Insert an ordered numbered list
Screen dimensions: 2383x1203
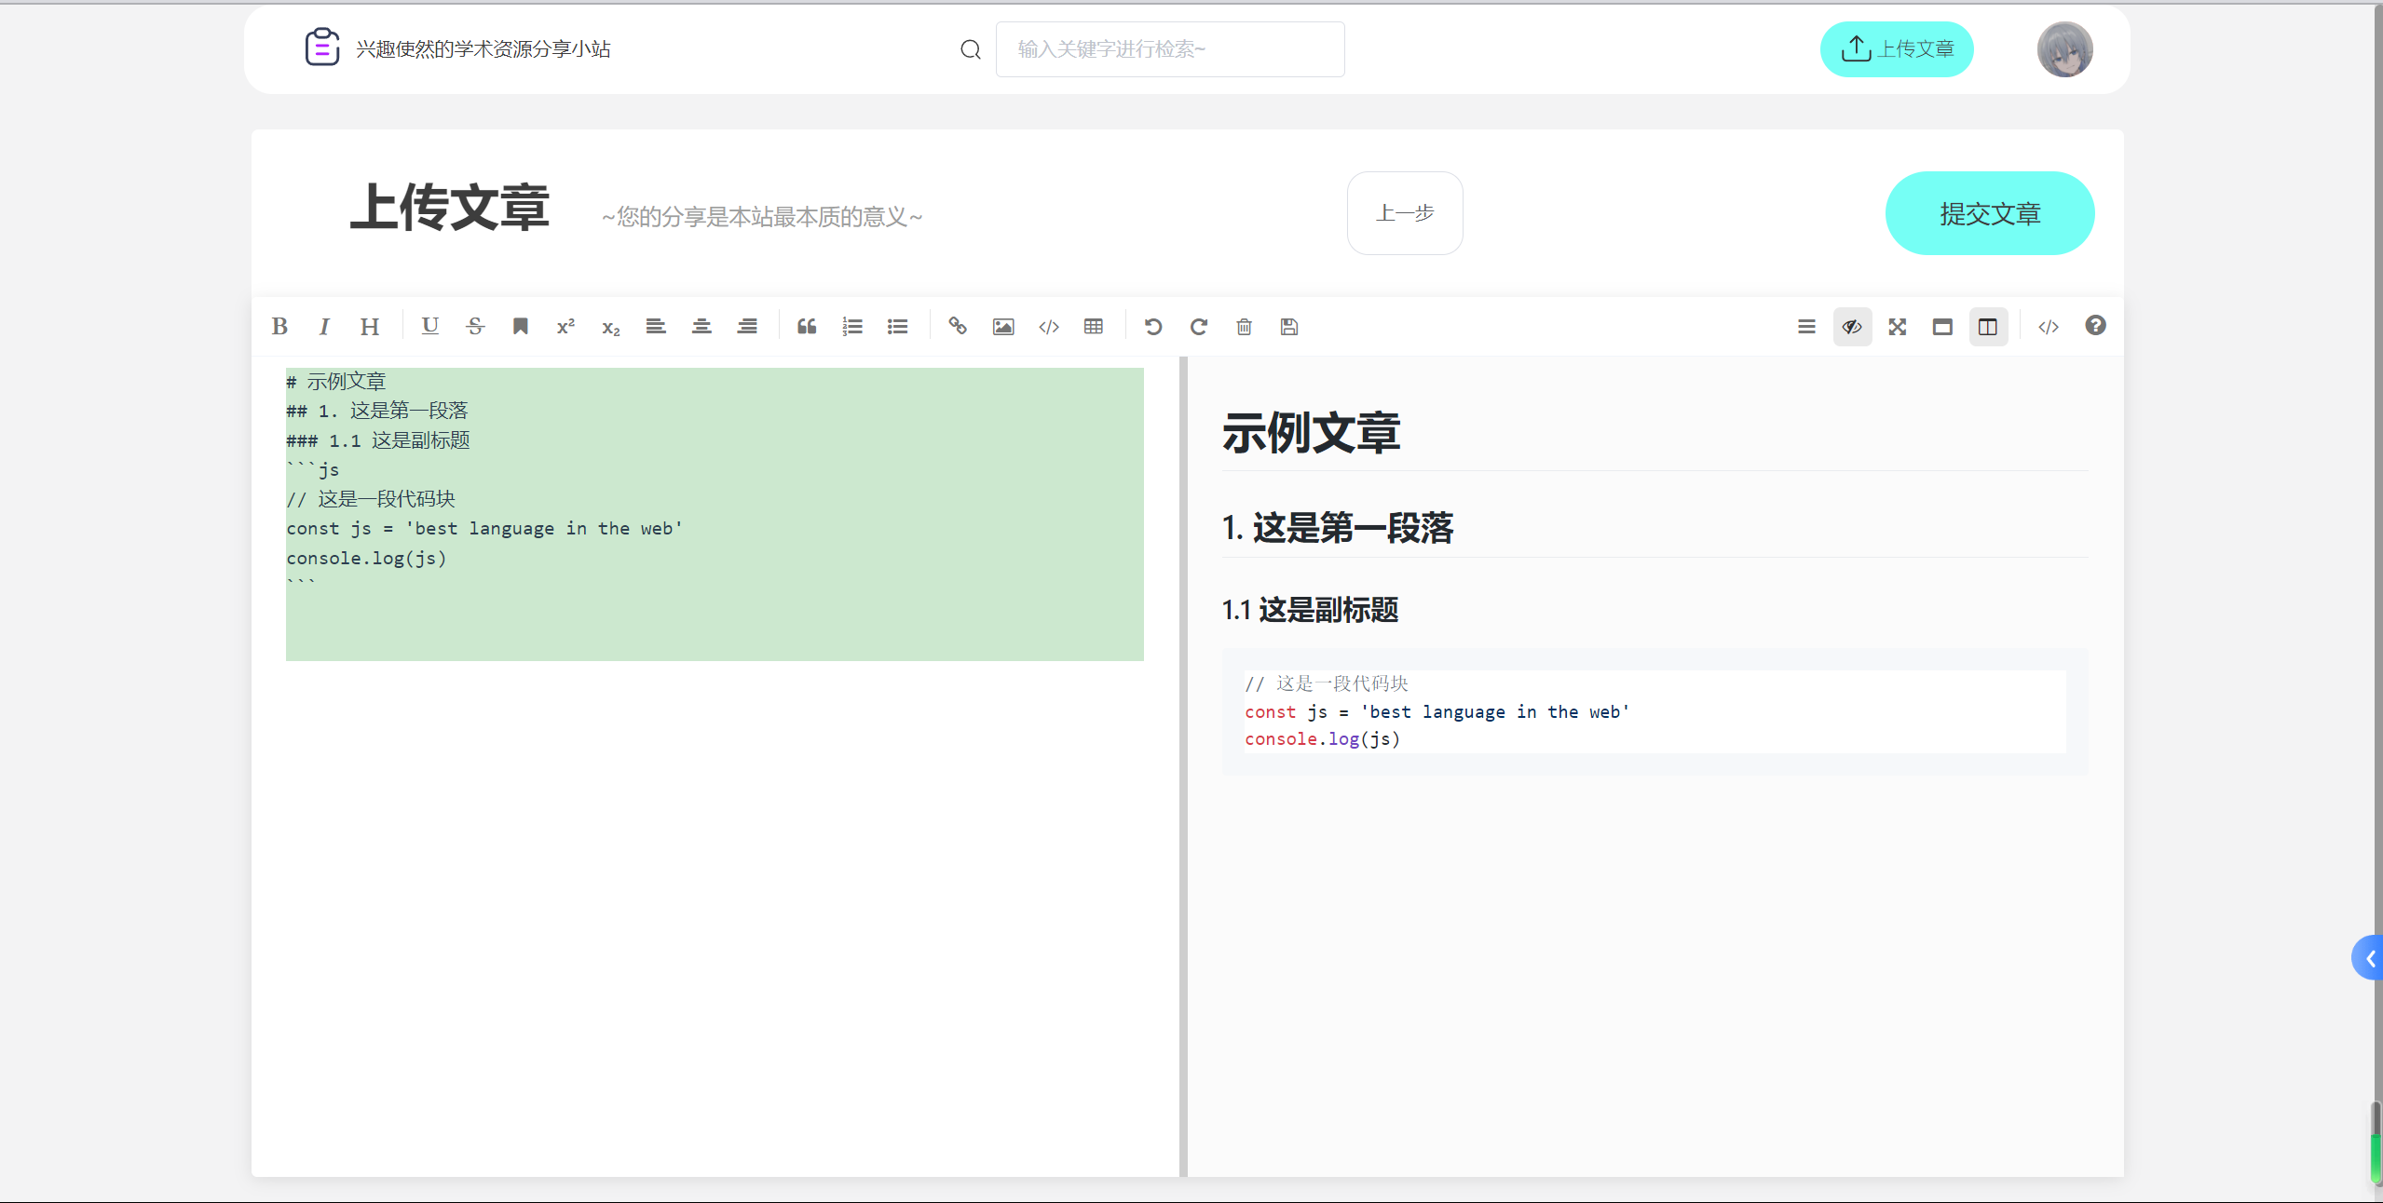(x=852, y=327)
